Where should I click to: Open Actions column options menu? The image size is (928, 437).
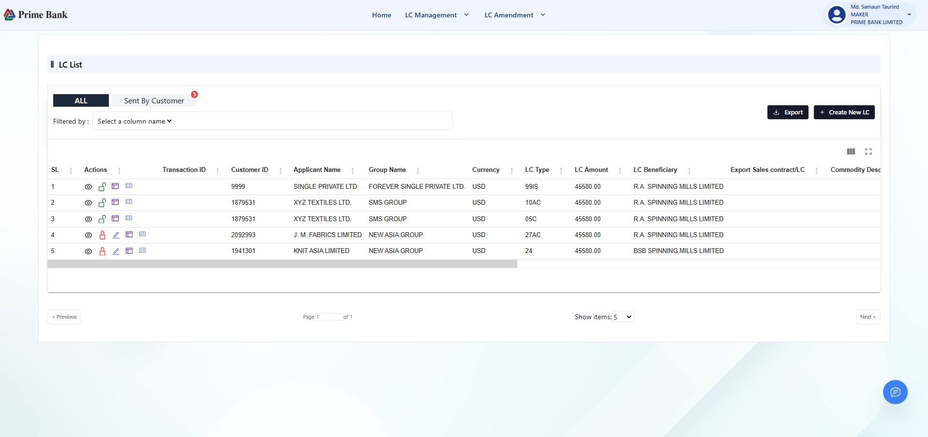pyautogui.click(x=119, y=170)
